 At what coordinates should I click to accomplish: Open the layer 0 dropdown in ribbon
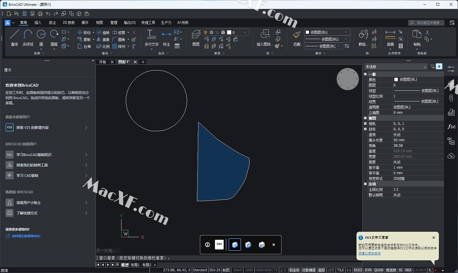click(226, 32)
